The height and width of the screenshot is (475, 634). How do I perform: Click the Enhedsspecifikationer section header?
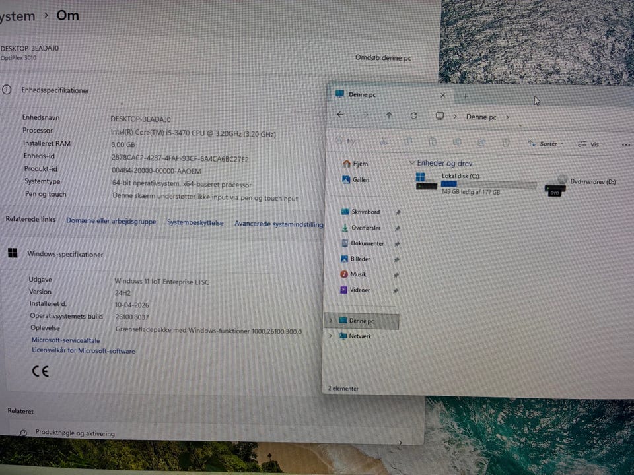point(55,90)
